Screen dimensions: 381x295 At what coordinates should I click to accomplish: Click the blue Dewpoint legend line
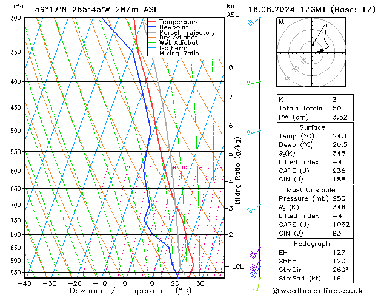pos(153,27)
